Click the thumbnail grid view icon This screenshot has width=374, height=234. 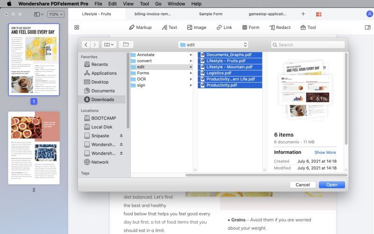tap(77, 28)
